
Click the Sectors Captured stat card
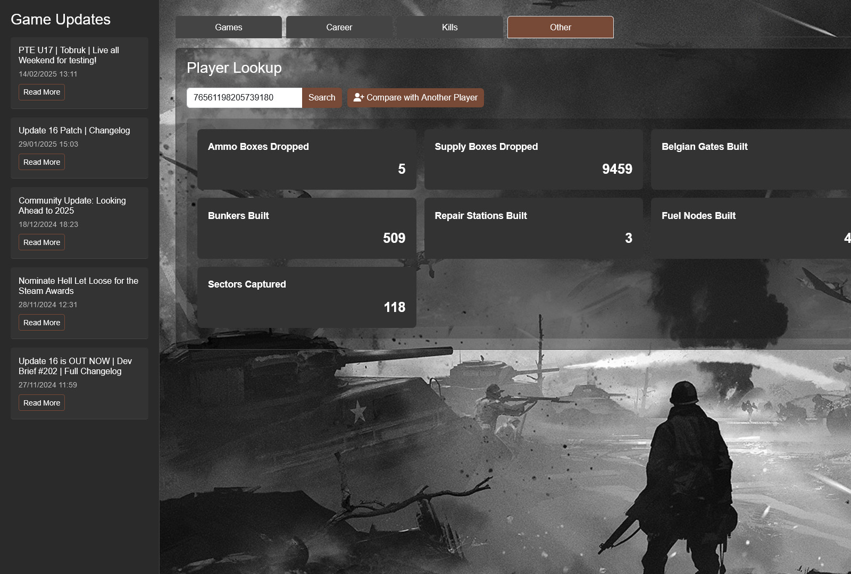[306, 297]
